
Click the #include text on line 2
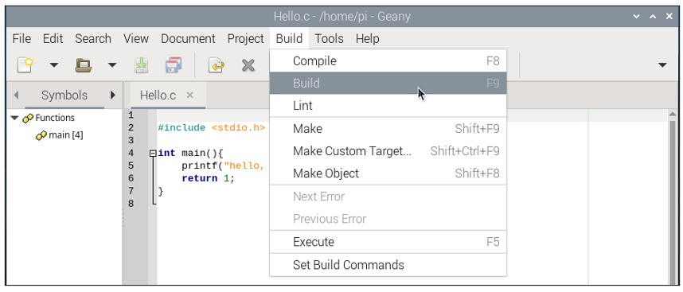[181, 128]
